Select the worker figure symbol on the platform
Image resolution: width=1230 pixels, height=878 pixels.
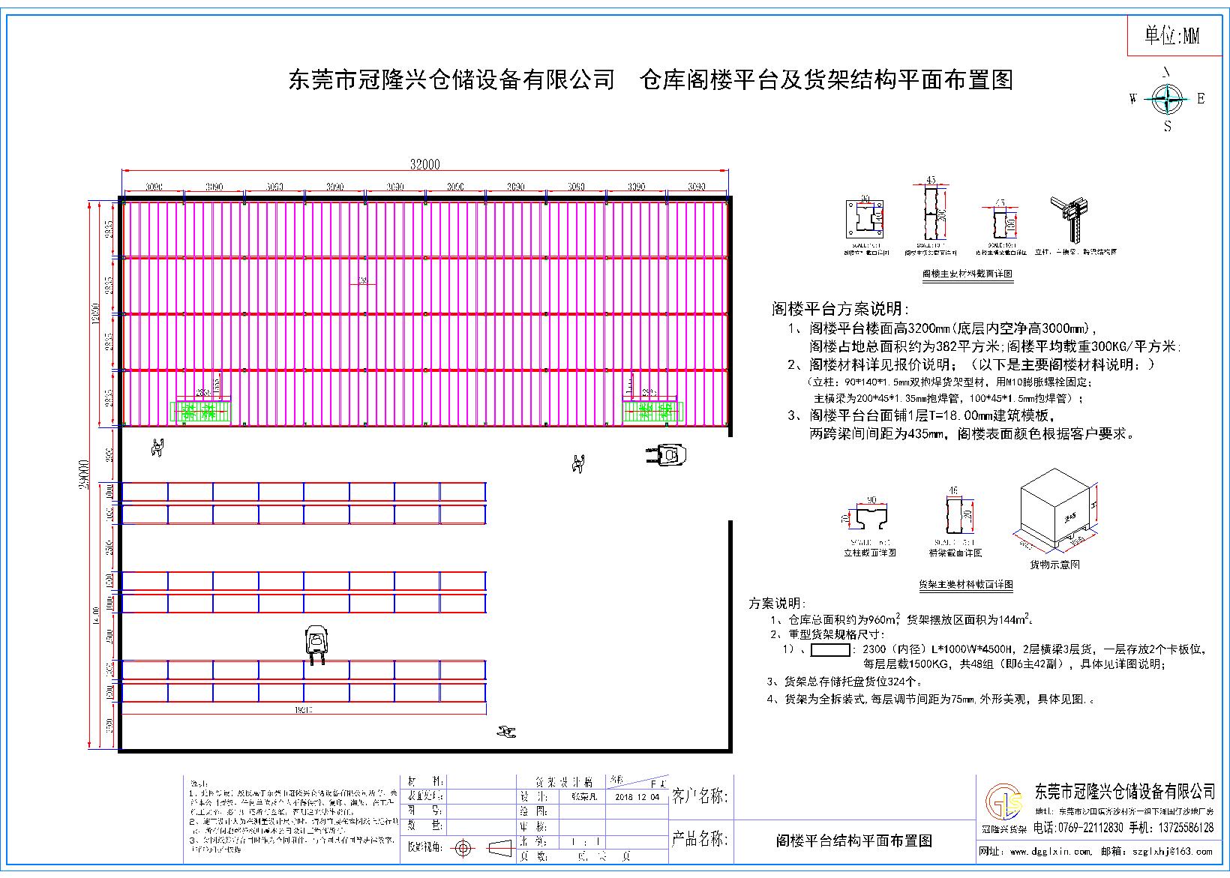click(x=158, y=448)
